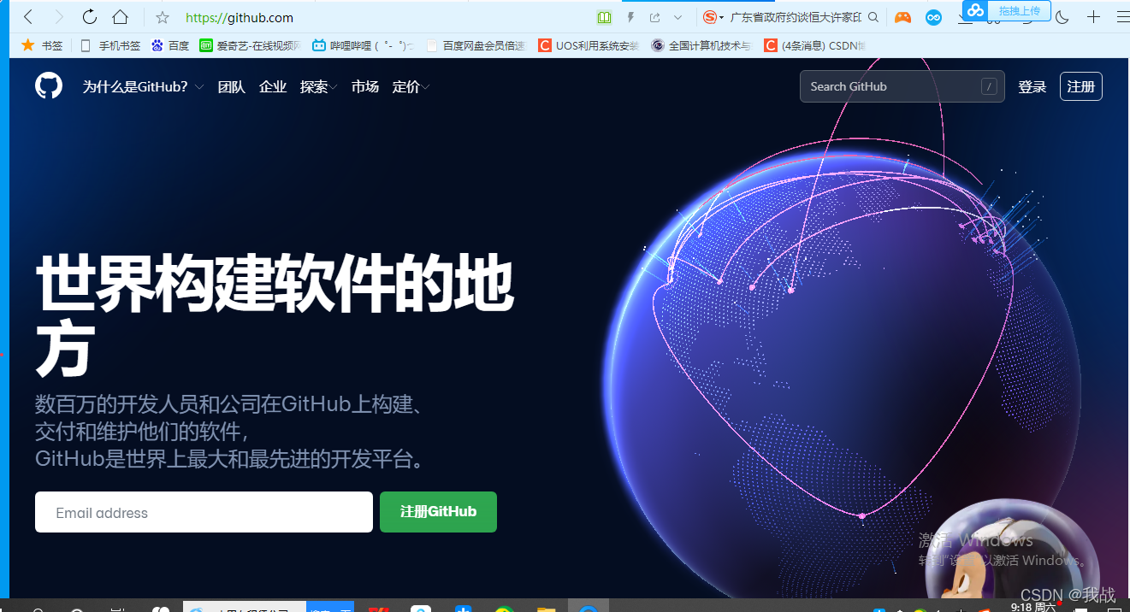Open the 书签 bookmarks star folder

(x=42, y=45)
